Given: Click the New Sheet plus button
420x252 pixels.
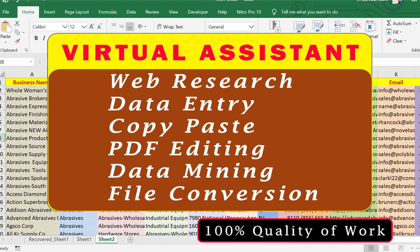Looking at the screenshot, I should [130, 240].
